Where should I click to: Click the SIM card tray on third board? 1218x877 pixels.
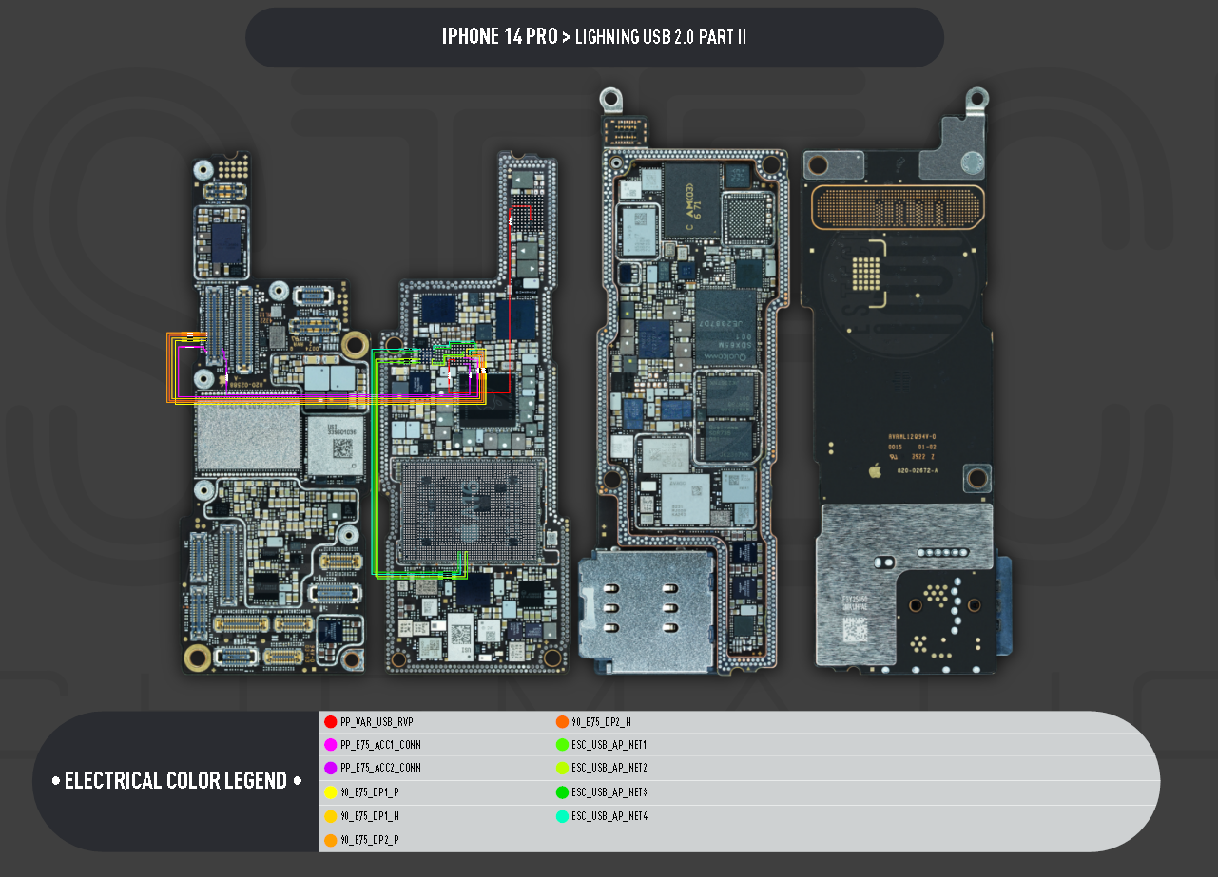point(647,613)
